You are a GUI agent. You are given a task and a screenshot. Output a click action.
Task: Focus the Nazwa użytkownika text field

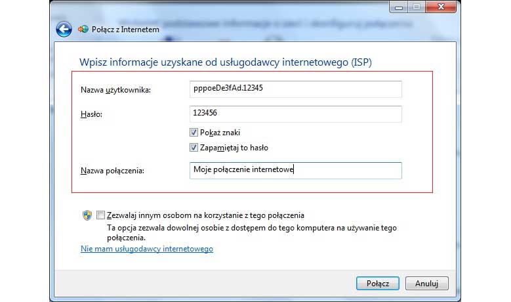click(295, 89)
